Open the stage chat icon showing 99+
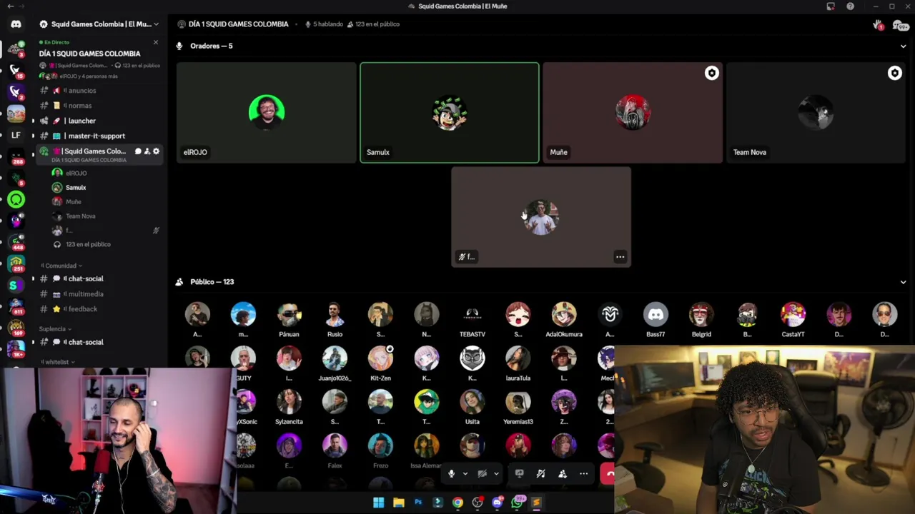The height and width of the screenshot is (514, 915). 900,26
